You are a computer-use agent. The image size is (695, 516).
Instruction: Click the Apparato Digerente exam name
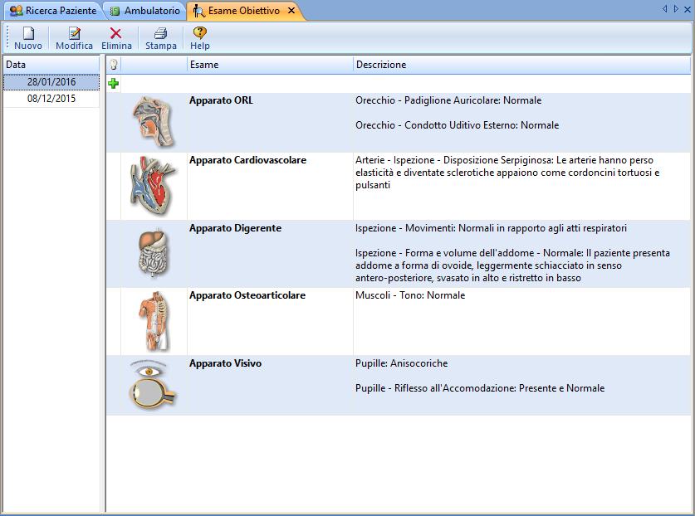235,228
